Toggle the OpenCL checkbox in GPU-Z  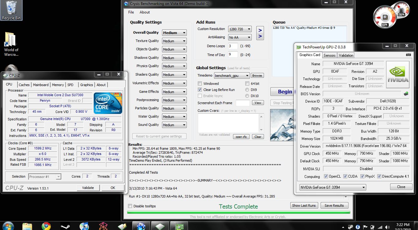point(326,176)
